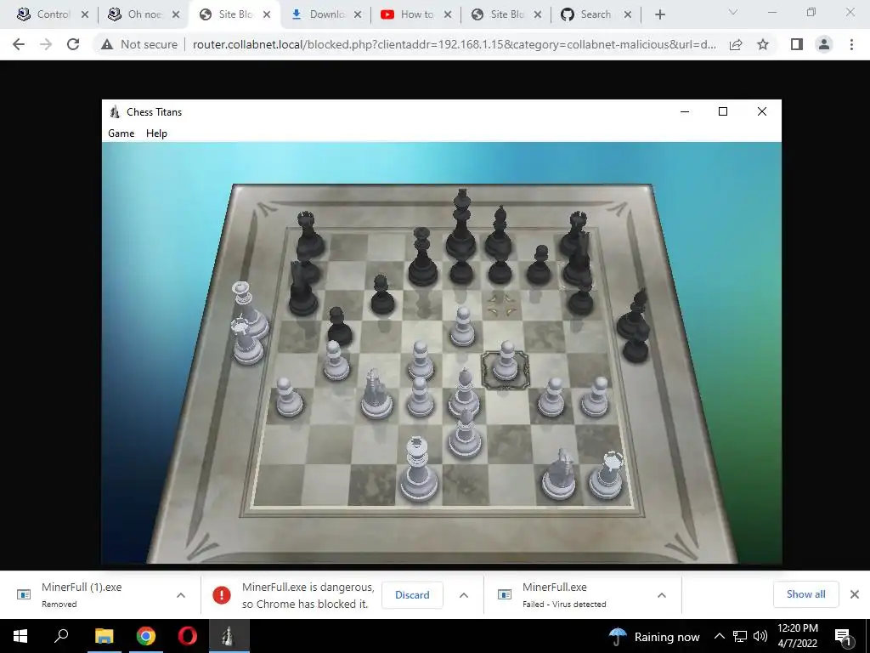870x653 pixels.
Task: Switch to the 'Oh noe' tab
Action: 144,14
